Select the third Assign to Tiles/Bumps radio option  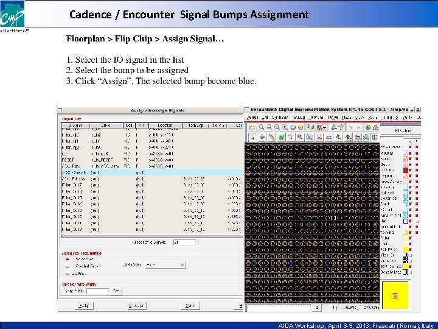tap(68, 274)
